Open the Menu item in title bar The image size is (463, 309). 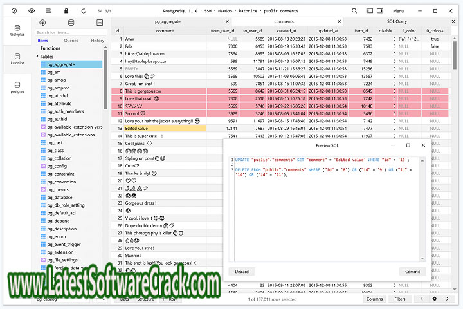398,11
